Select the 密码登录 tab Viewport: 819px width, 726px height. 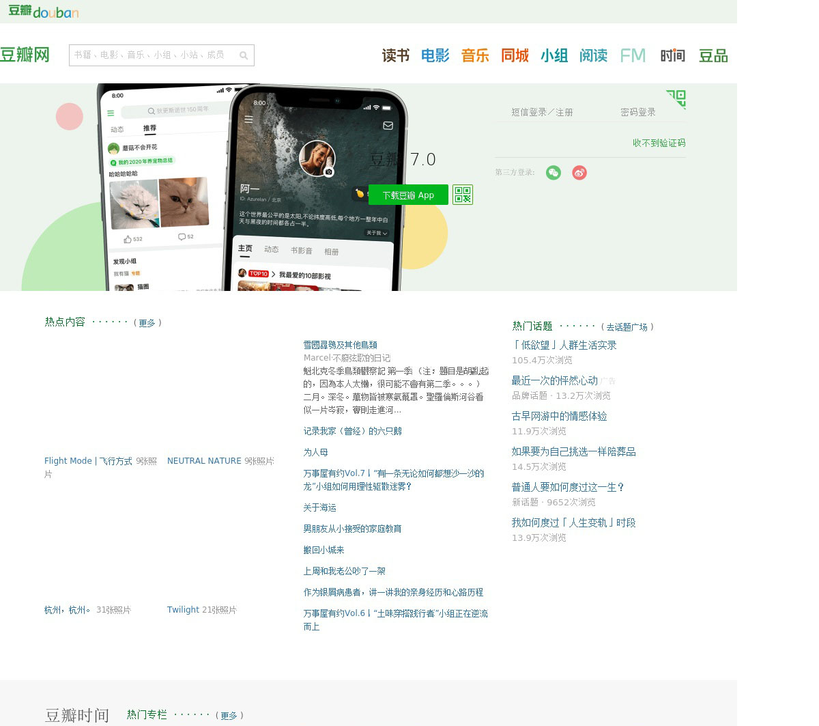pos(637,112)
